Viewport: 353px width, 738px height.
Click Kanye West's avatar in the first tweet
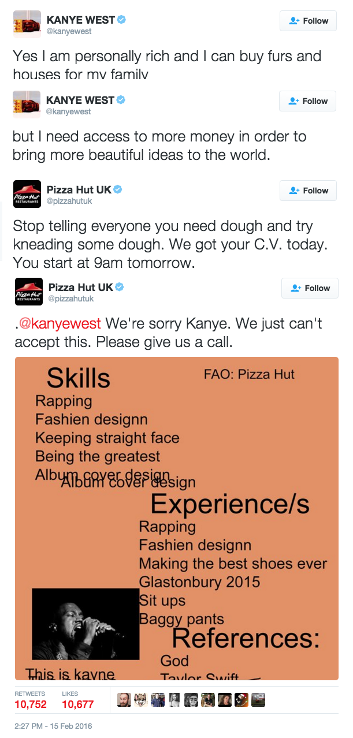(27, 24)
